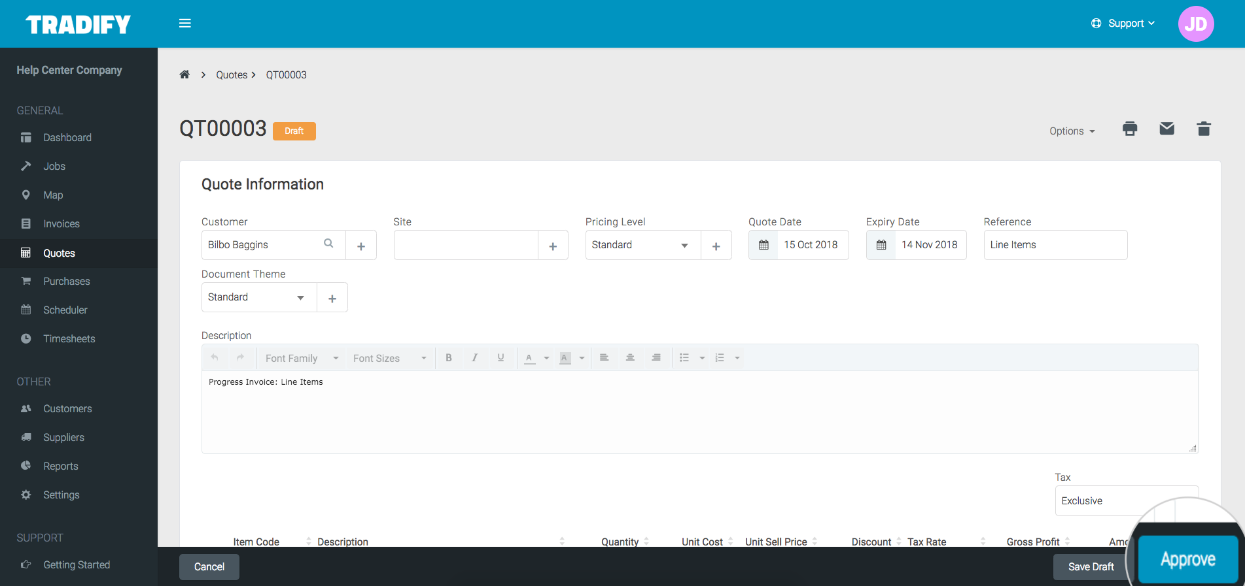
Task: Click into the Description text area
Action: [700, 412]
